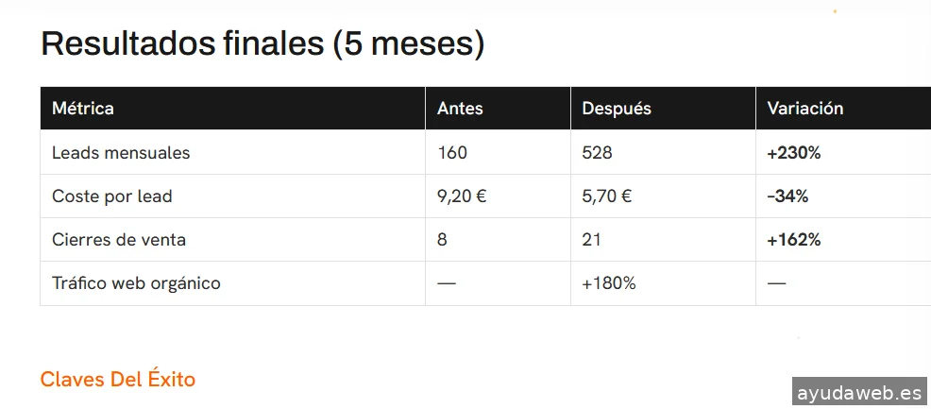This screenshot has height=409, width=931.
Task: Click the ayudaweb.es watermark label
Action: [x=859, y=391]
